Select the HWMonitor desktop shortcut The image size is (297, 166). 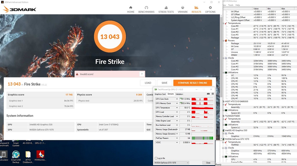click(x=40, y=156)
